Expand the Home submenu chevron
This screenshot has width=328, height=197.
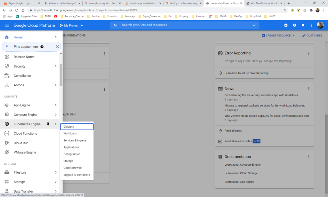pyautogui.click(x=56, y=37)
